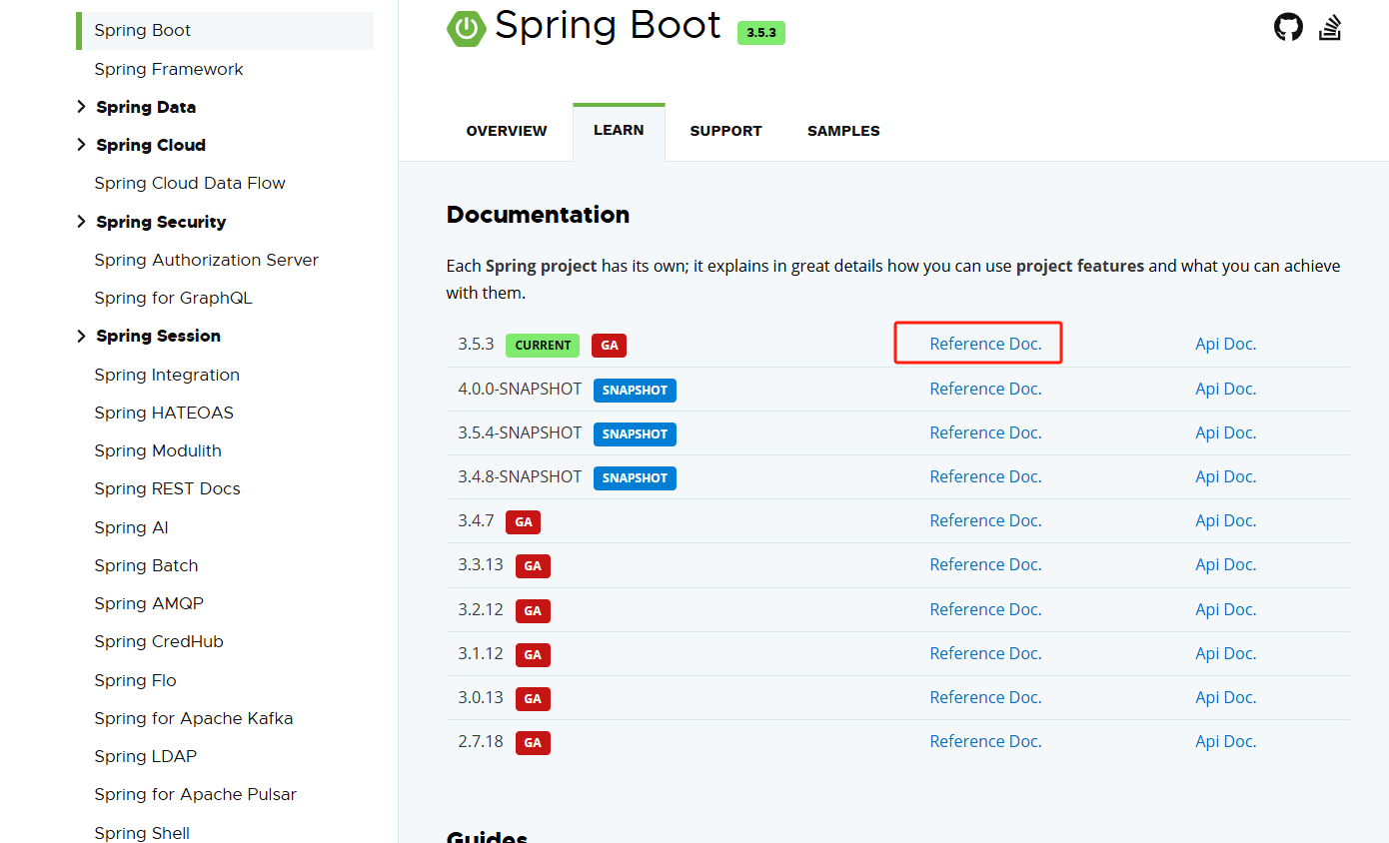Open Spring for Apache Pulsar
1389x843 pixels.
[195, 794]
